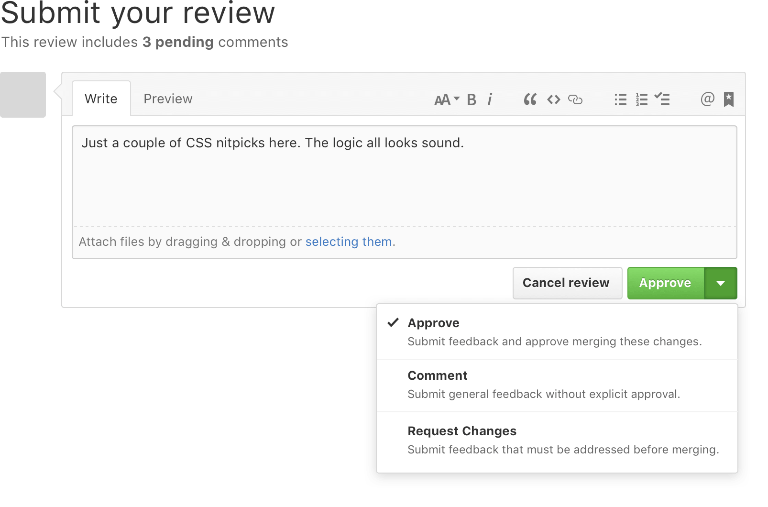This screenshot has width=768, height=507.
Task: Click the Cancel review button
Action: click(567, 283)
